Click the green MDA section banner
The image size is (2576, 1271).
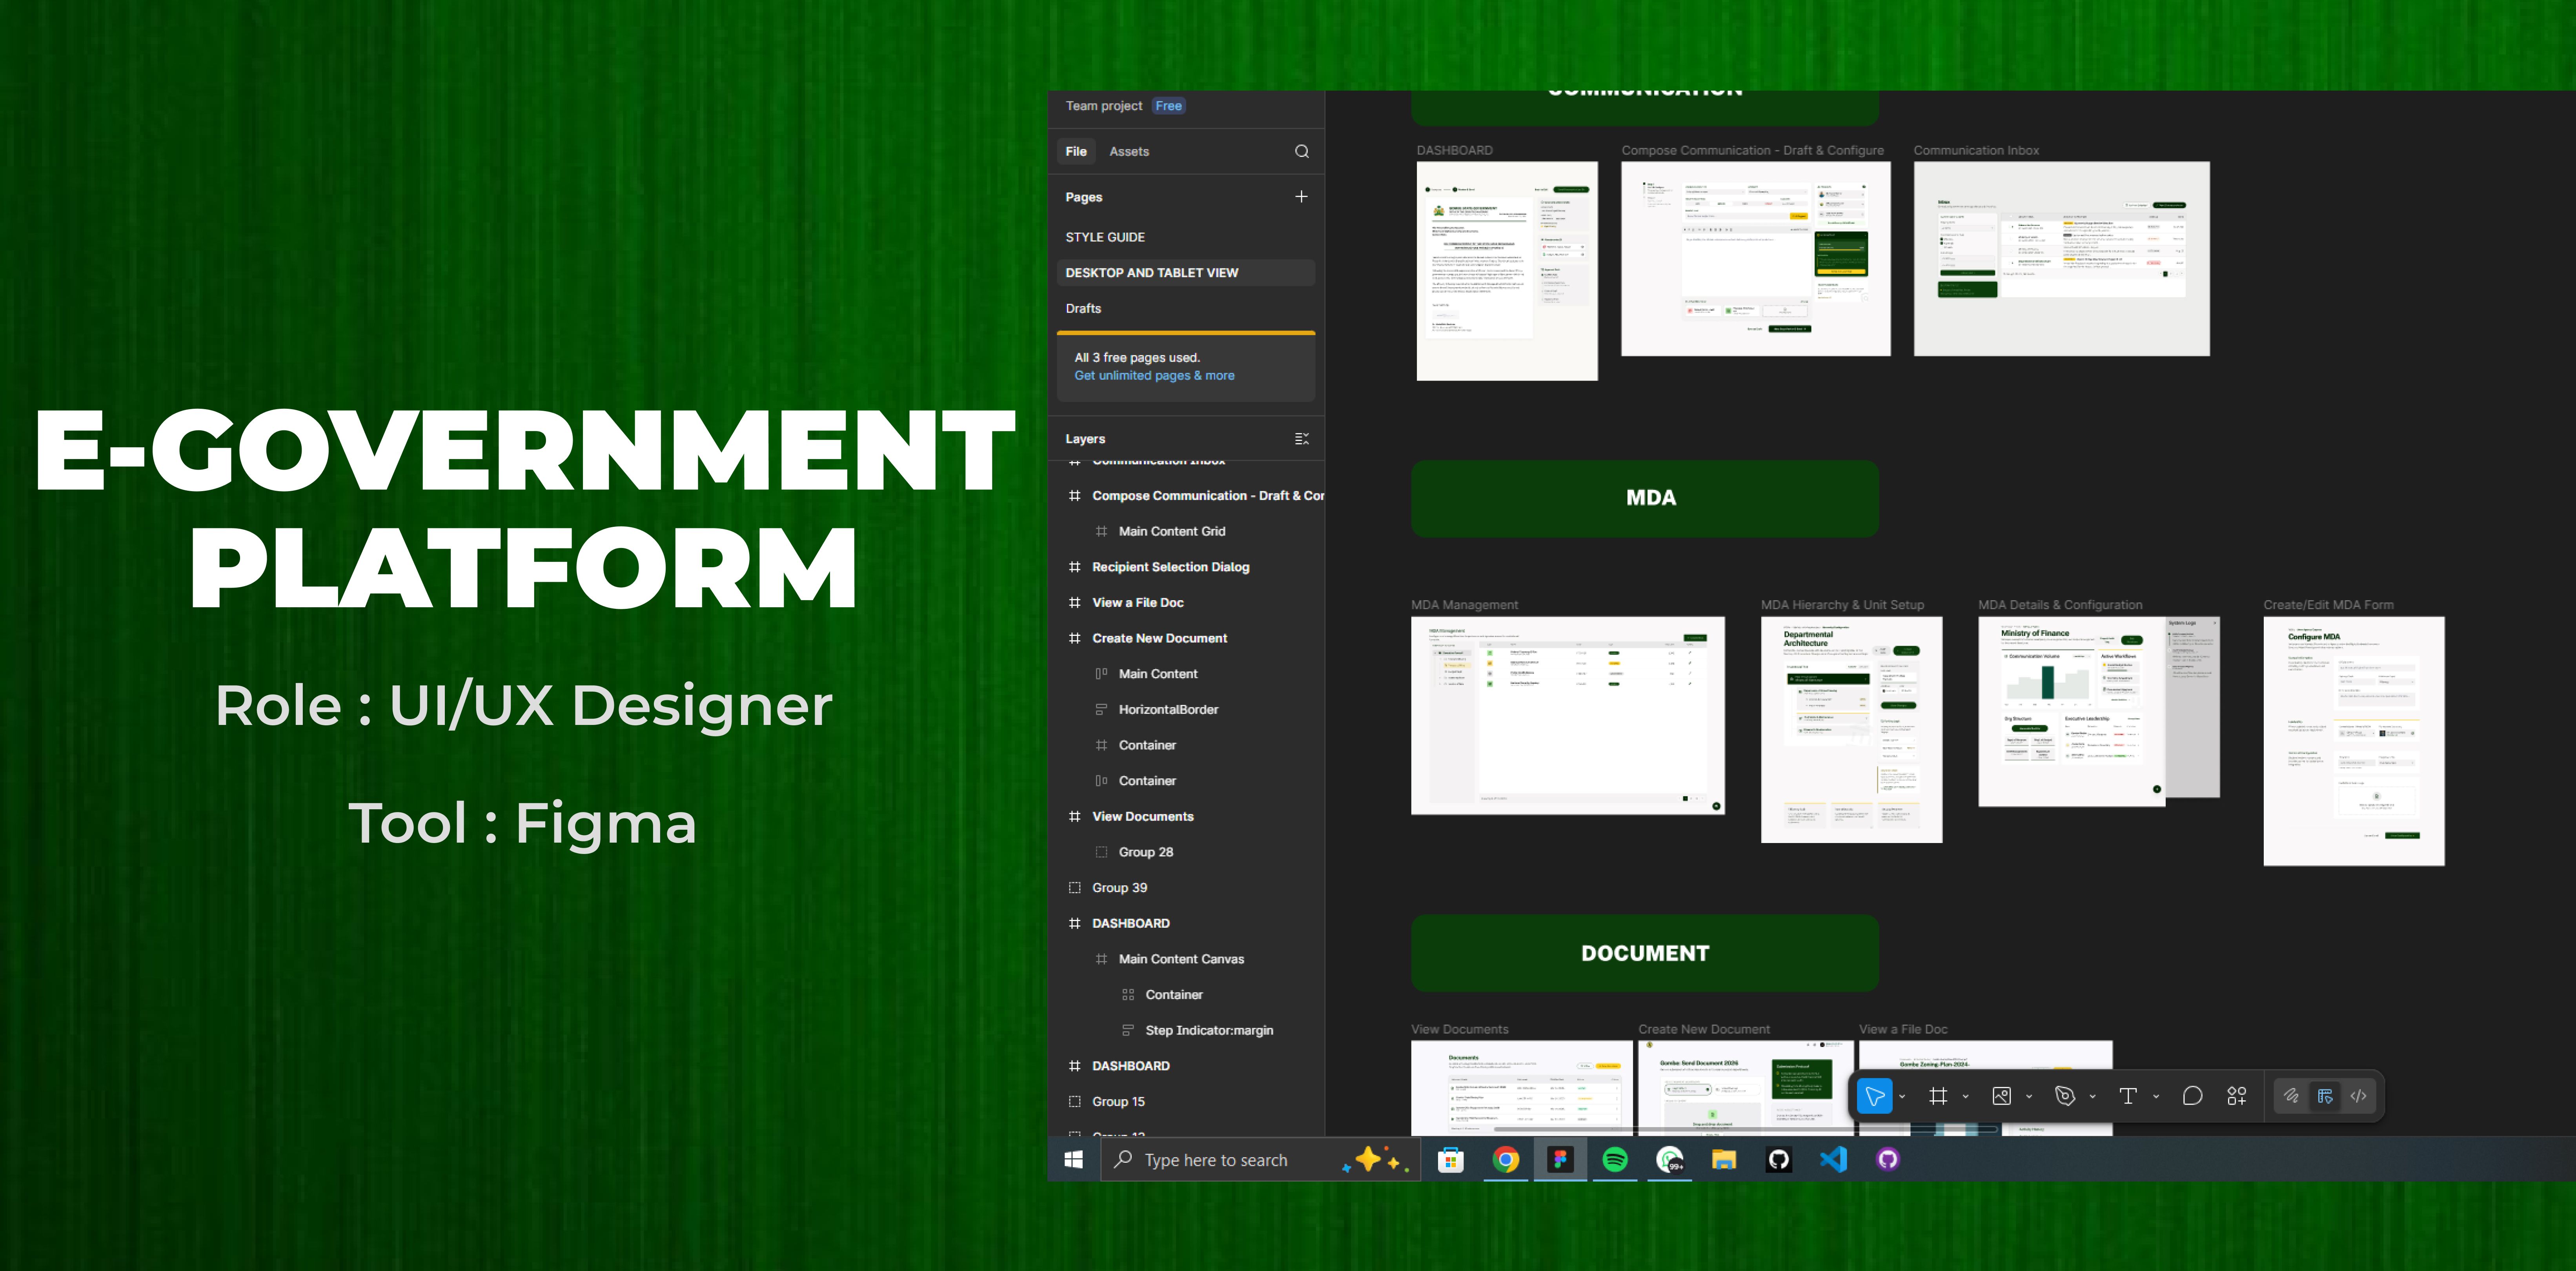[x=1645, y=498]
